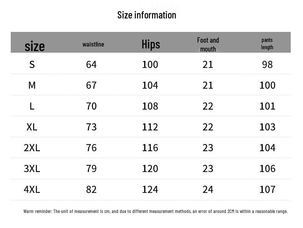Click the 4XL size row label
303x228 pixels.
click(32, 189)
